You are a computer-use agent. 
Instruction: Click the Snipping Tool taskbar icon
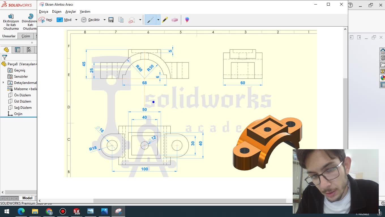118,211
